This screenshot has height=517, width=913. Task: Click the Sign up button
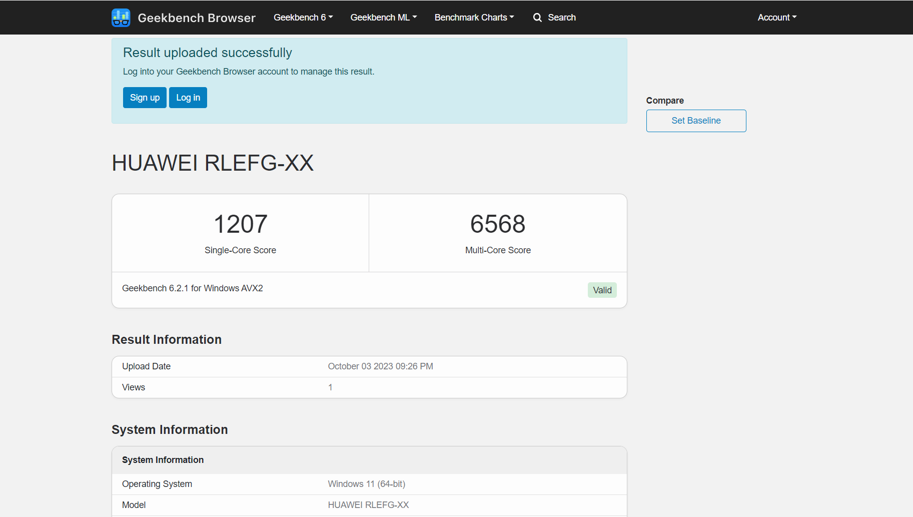[145, 98]
